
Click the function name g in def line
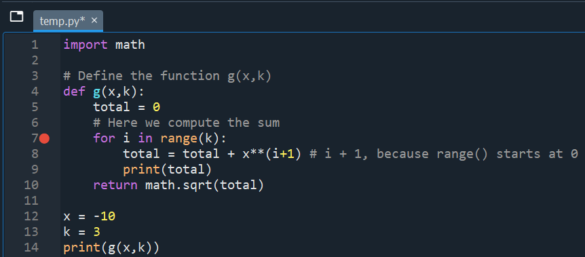(96, 92)
